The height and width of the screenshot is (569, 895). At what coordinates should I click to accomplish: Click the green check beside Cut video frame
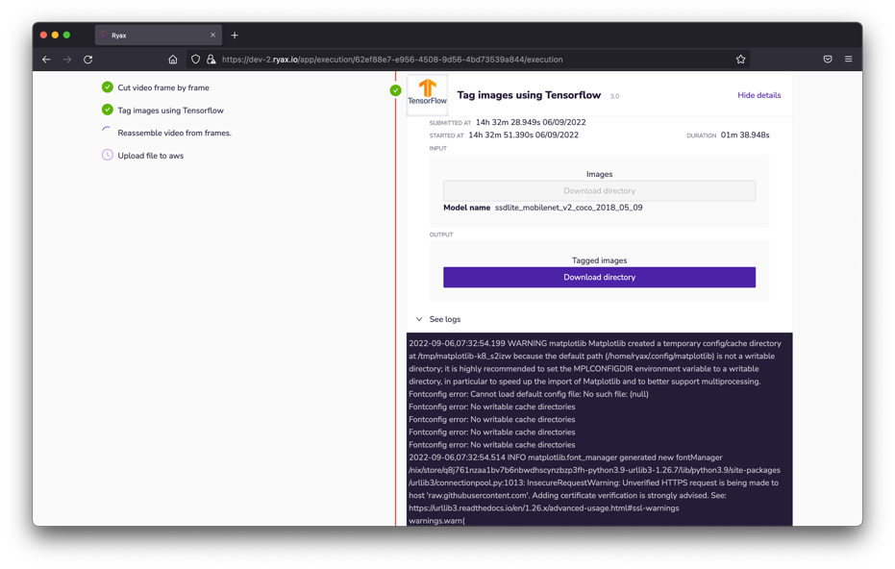click(x=108, y=87)
